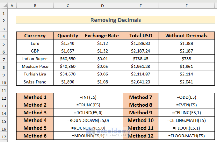This screenshot has height=142, width=217.
Task: Click Total USD cell $2,114.87
Action: click(x=141, y=74)
